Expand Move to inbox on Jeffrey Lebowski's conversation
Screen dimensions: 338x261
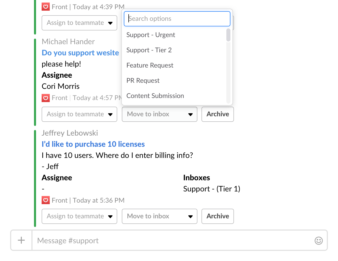pyautogui.click(x=159, y=216)
